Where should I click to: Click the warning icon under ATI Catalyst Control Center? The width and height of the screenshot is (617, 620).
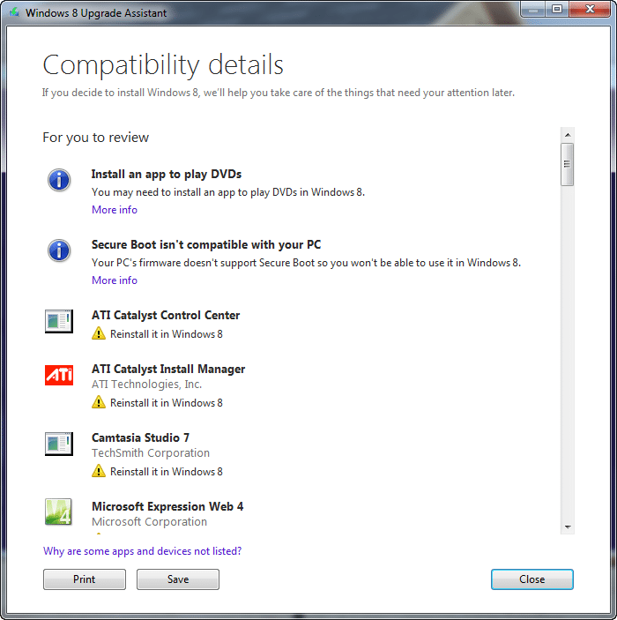coord(99,333)
